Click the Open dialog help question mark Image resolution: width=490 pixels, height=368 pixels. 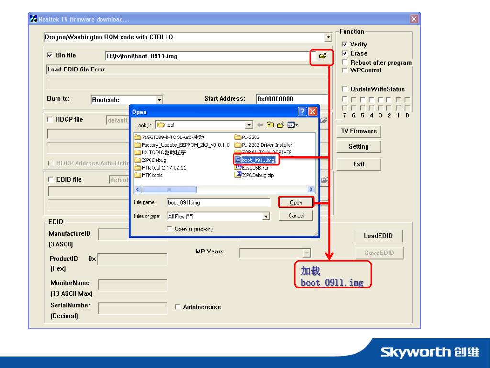coord(302,112)
